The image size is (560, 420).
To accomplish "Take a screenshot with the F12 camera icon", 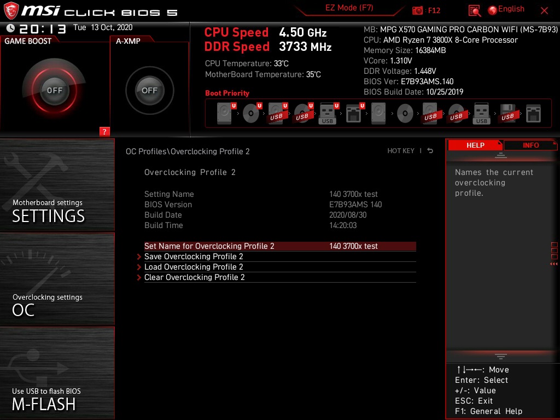I will (x=417, y=10).
